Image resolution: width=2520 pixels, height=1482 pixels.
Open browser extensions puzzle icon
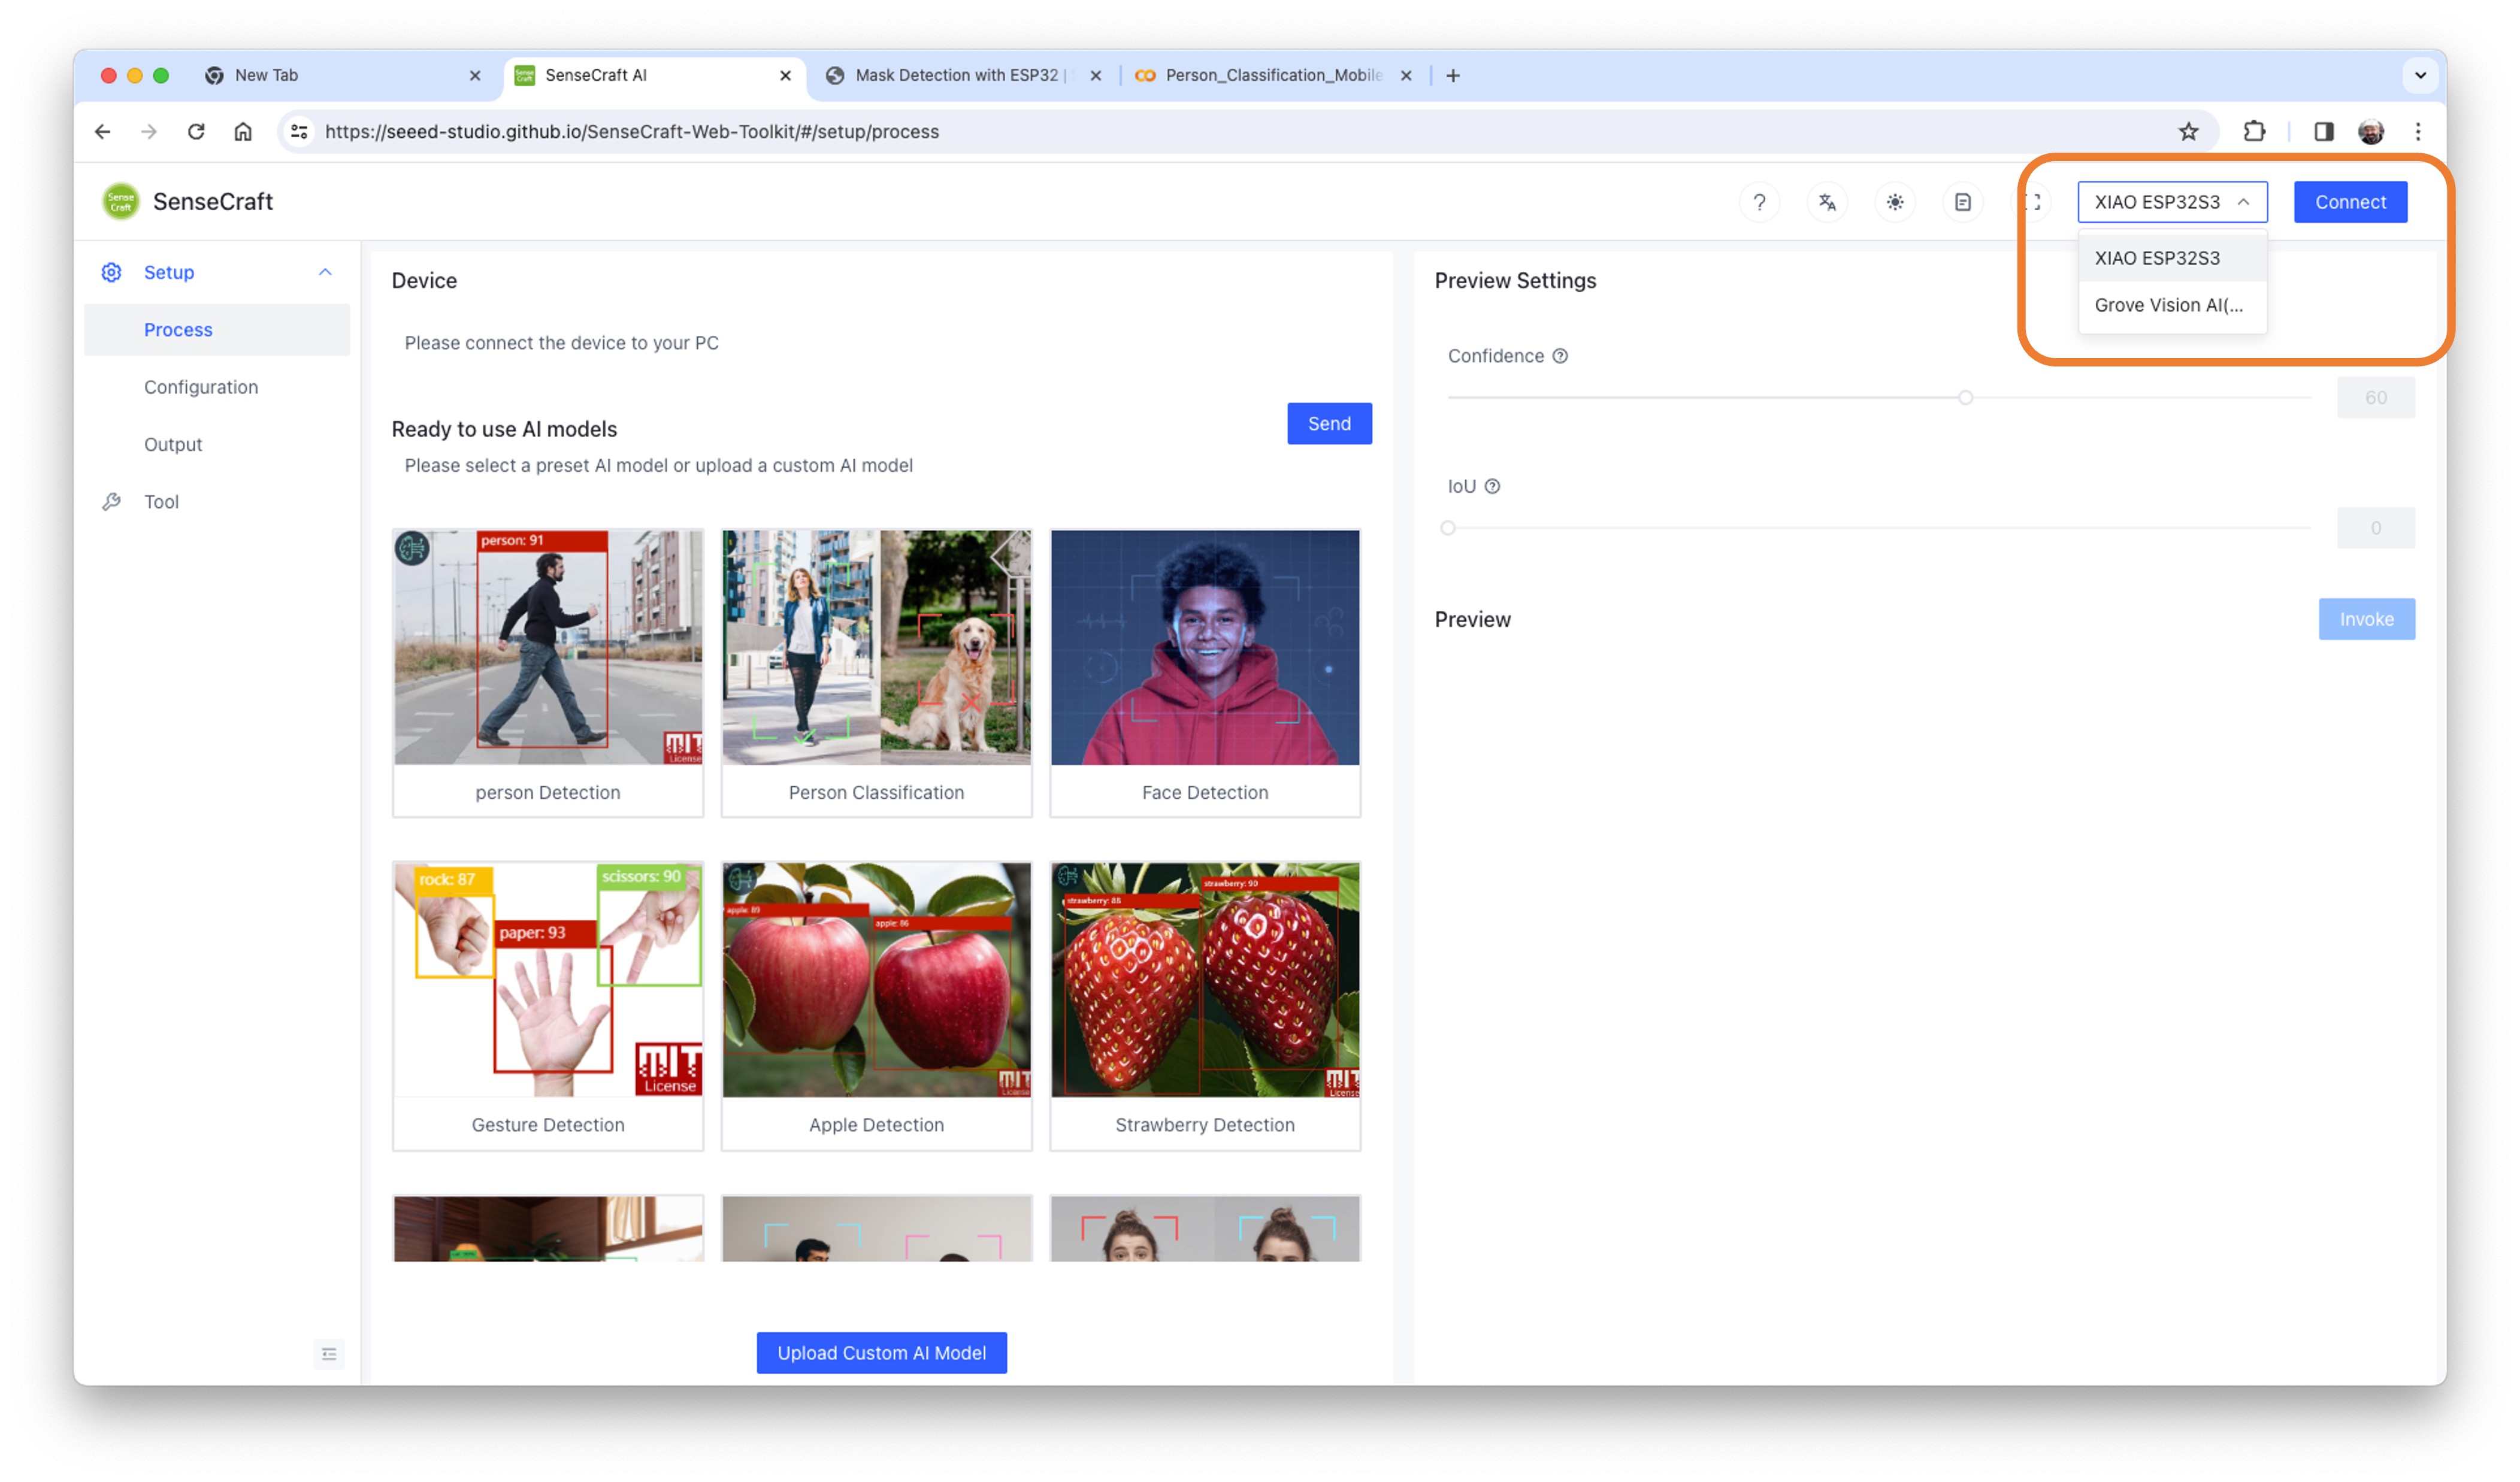[x=2254, y=131]
